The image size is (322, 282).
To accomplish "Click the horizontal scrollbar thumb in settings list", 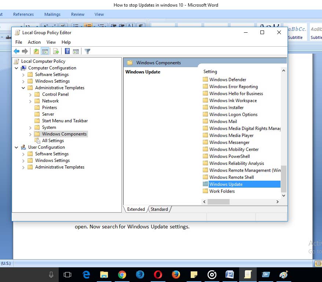I will (219, 202).
